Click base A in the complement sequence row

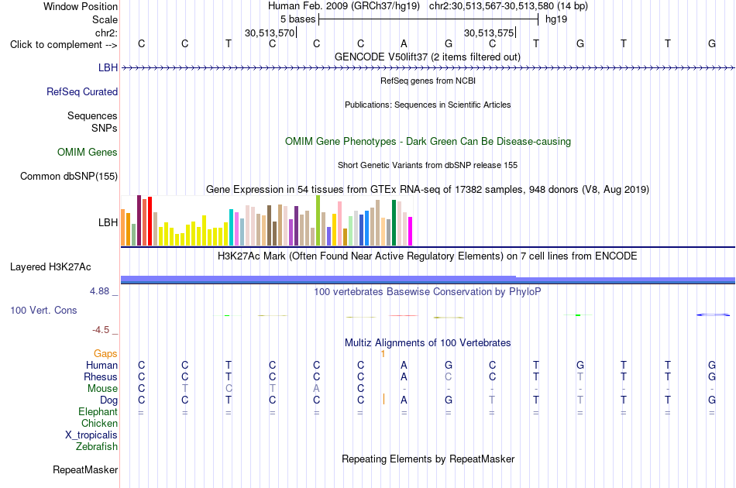click(404, 43)
